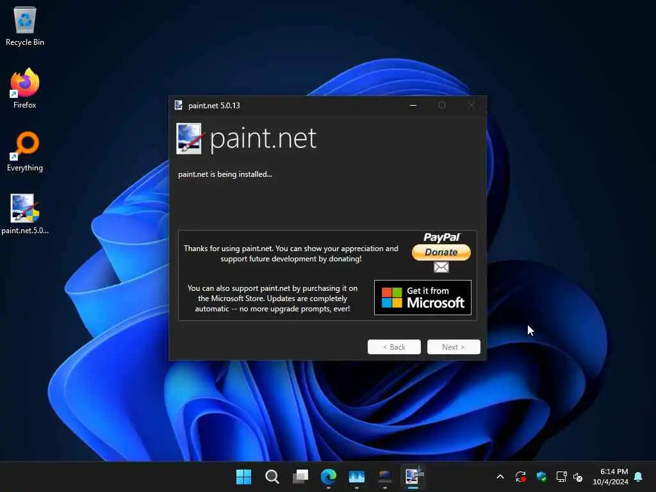Open the dark window app on the taskbar
This screenshot has width=656, height=492.
coord(384,477)
